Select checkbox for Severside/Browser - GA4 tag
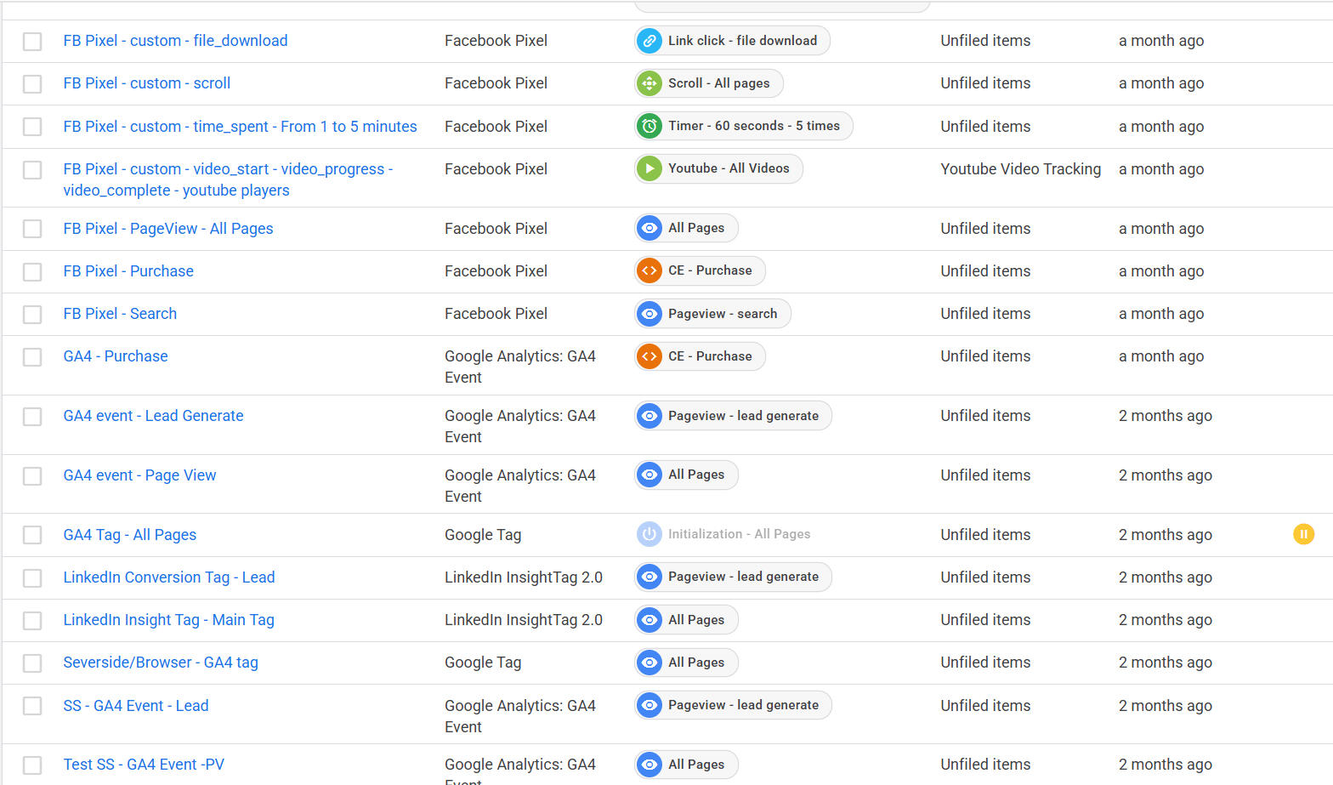Viewport: 1333px width, 785px height. pyautogui.click(x=32, y=663)
